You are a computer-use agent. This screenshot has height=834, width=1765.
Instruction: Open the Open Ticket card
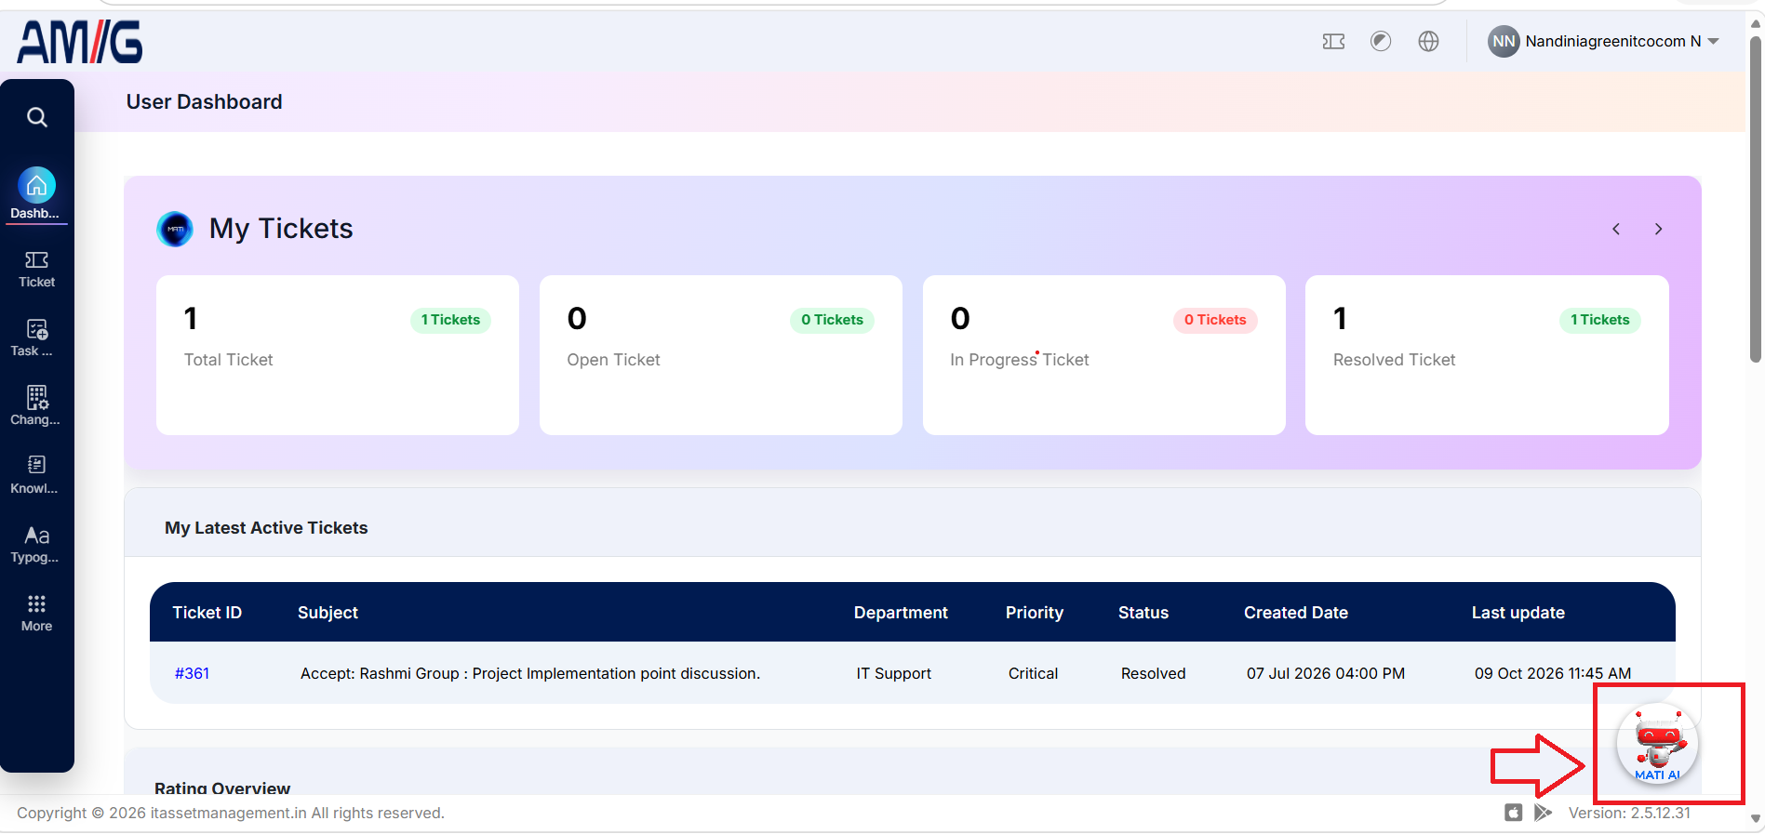[x=721, y=355]
